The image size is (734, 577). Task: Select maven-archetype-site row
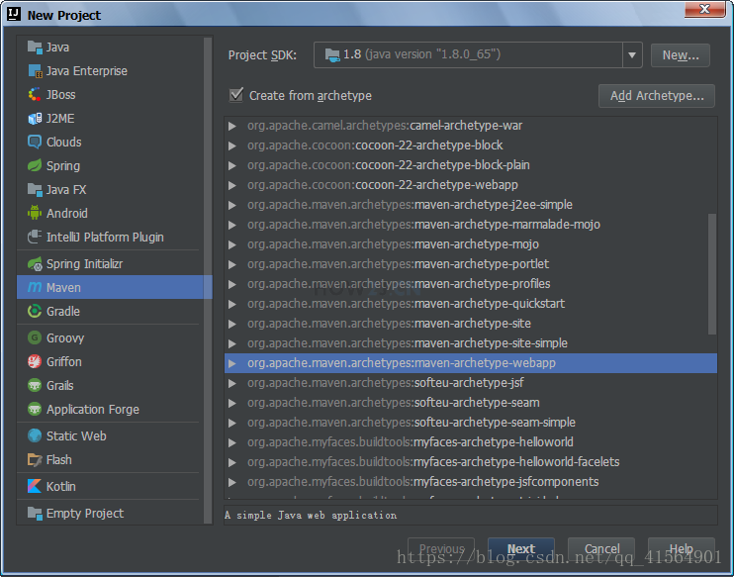coord(471,324)
